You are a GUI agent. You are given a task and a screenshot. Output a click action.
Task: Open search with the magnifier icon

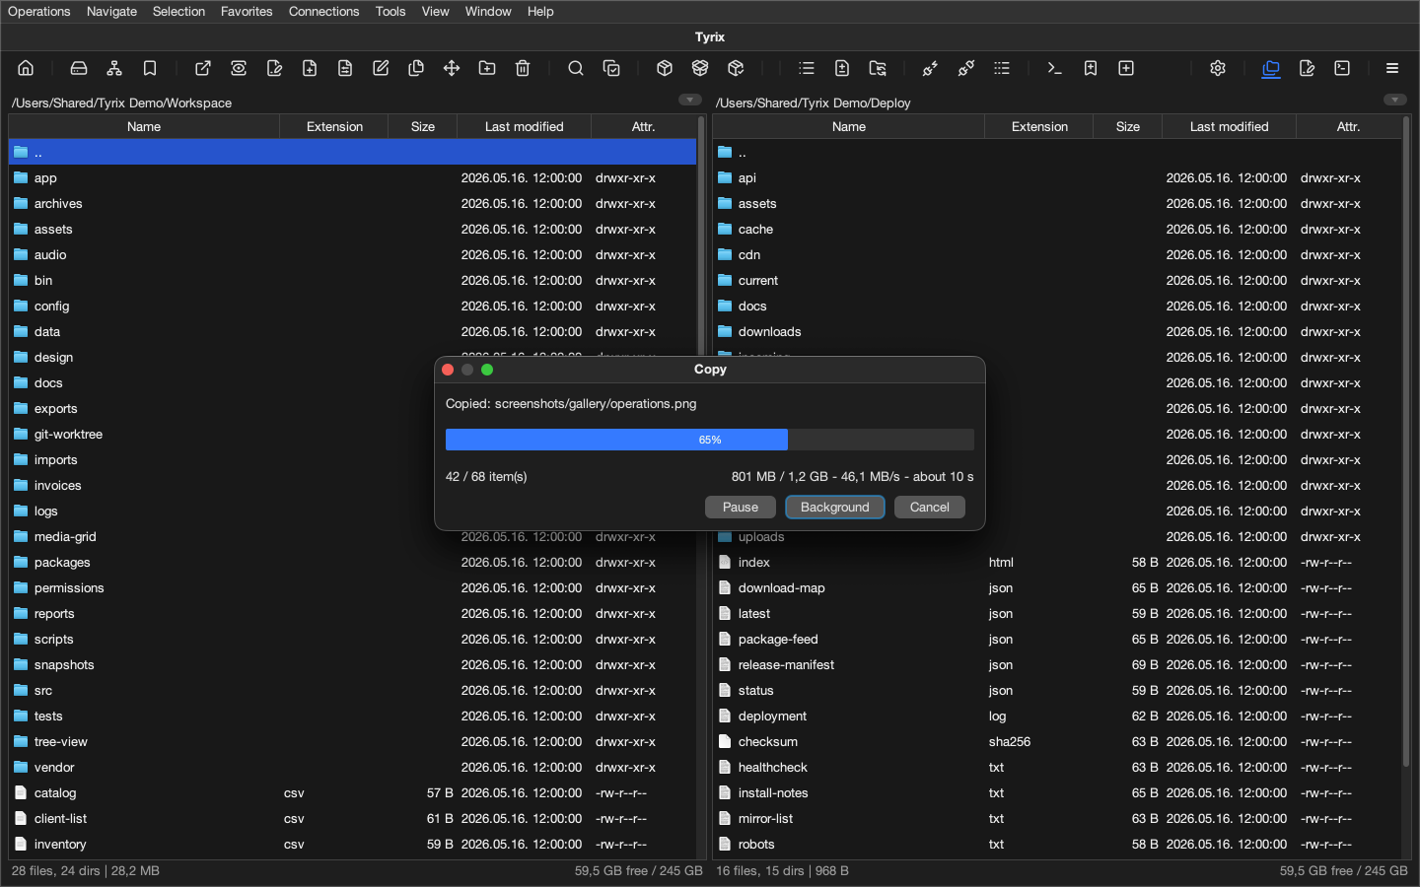pyautogui.click(x=576, y=68)
